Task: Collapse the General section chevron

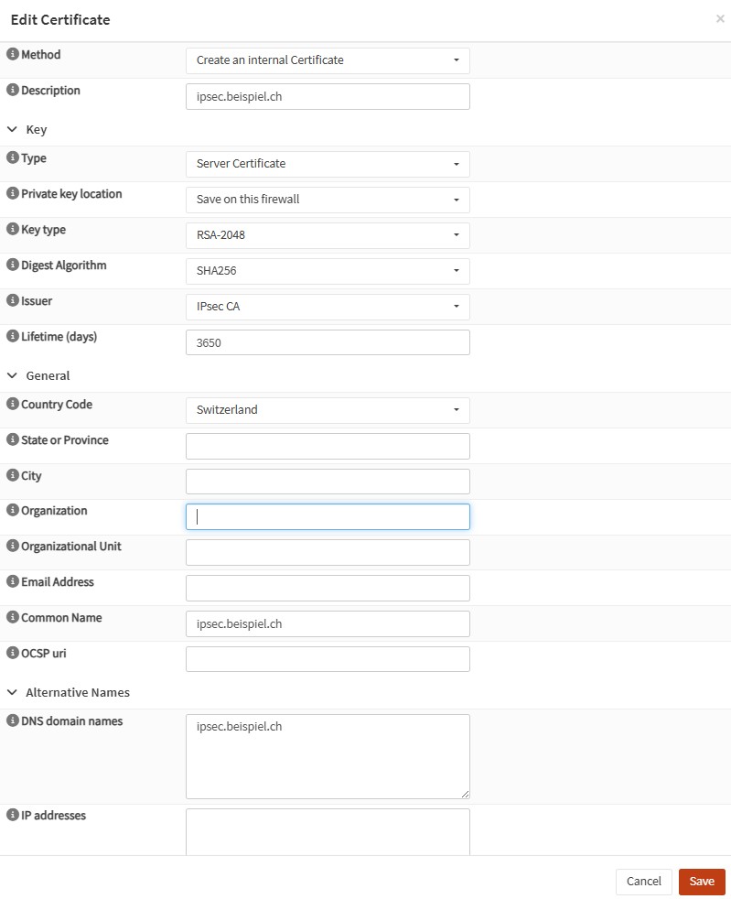Action: pyautogui.click(x=12, y=375)
